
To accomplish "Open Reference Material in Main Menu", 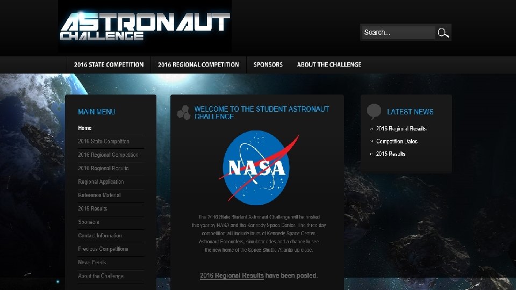I will click(99, 195).
